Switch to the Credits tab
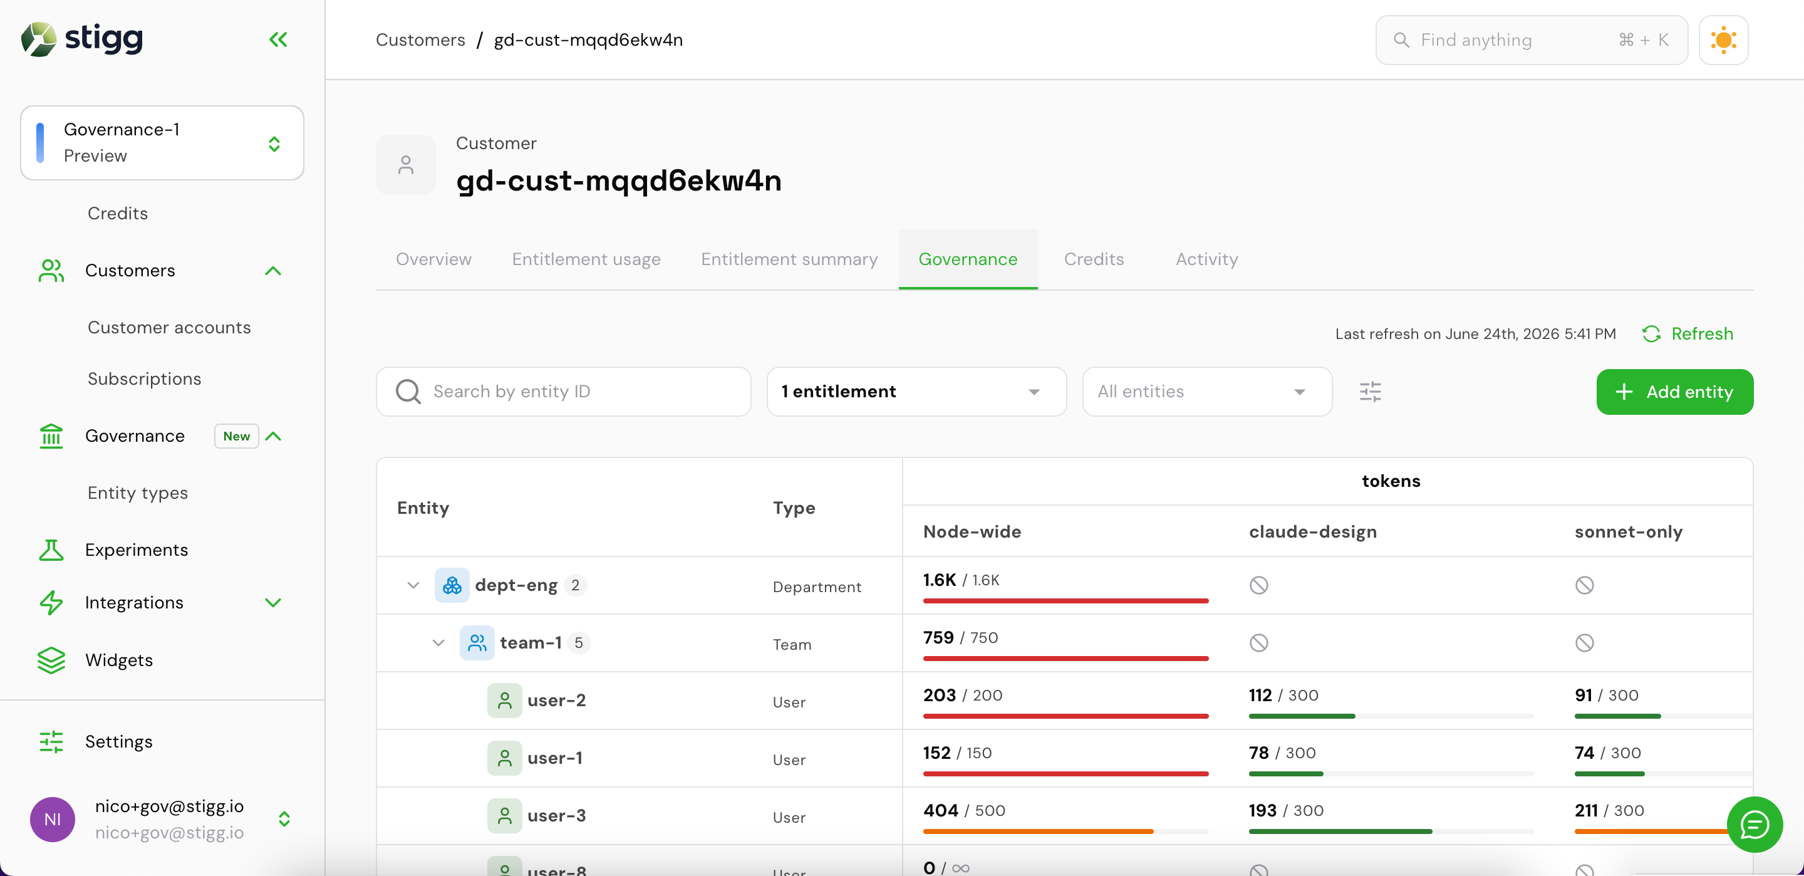 pos(1094,259)
